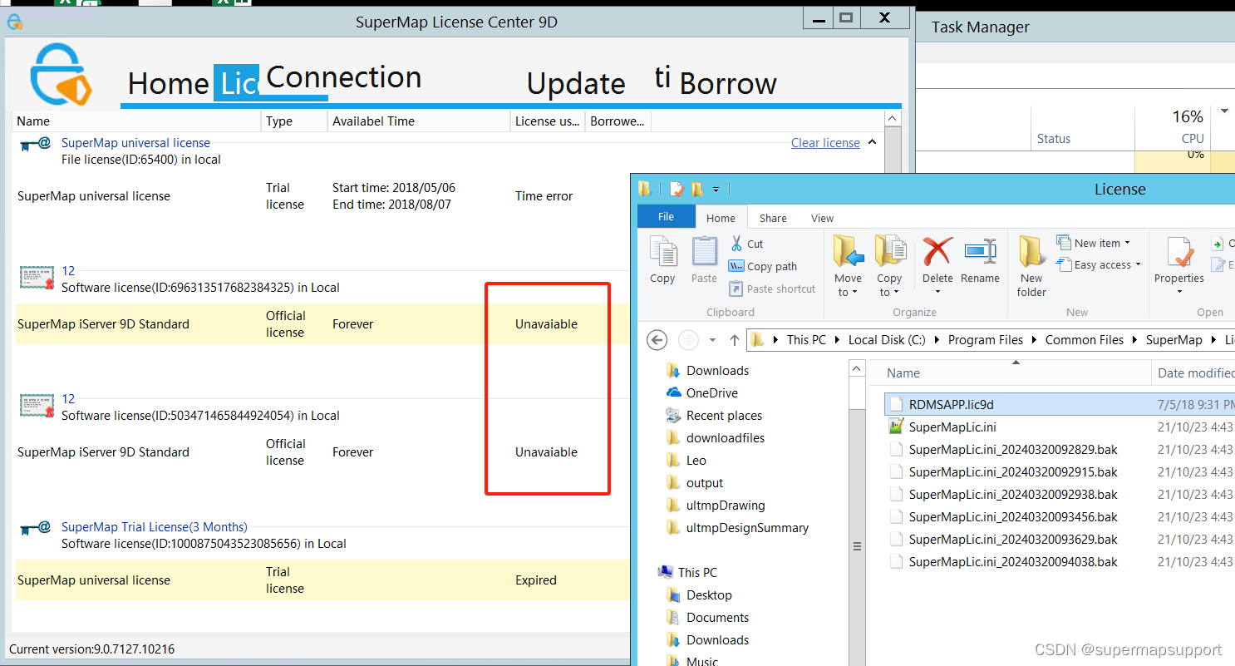Switch to Update tab in License Center
Image resolution: width=1235 pixels, height=666 pixels.
(x=576, y=83)
